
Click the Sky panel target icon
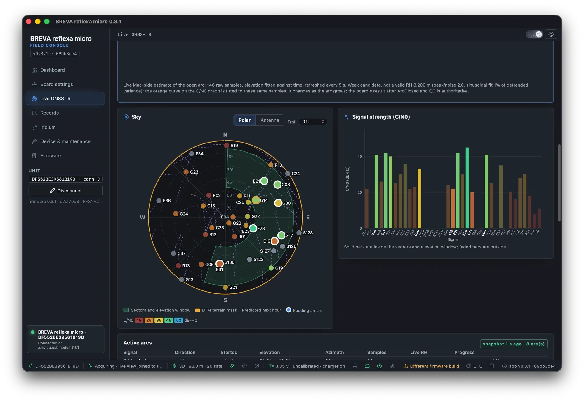126,117
